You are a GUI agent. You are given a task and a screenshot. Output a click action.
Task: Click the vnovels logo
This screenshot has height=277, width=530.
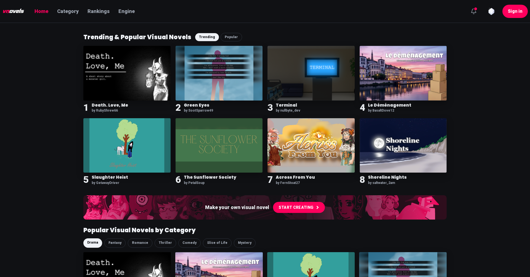13,11
